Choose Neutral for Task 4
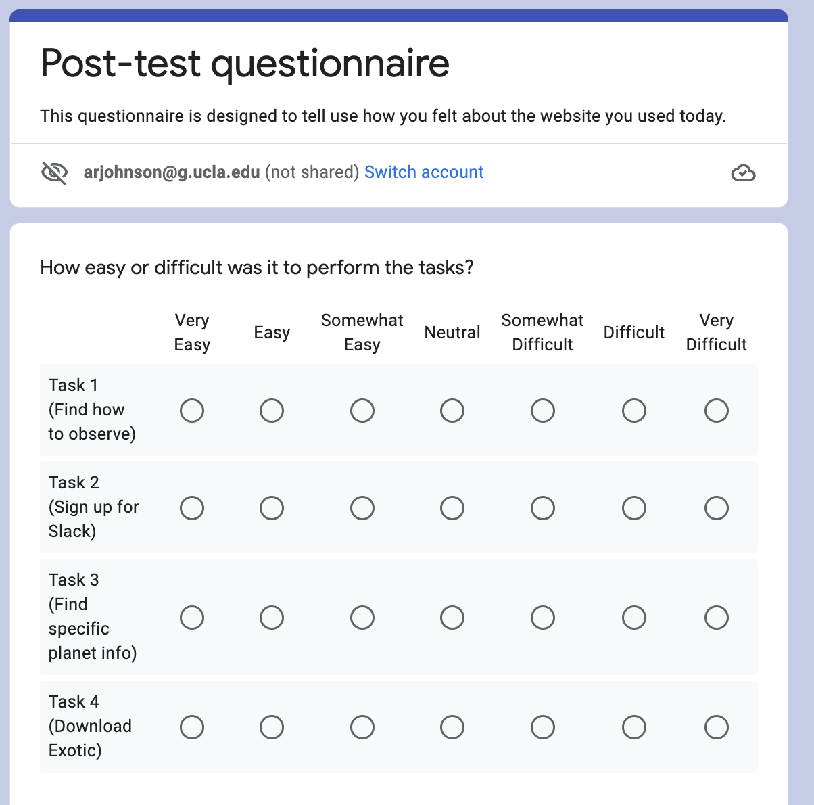Viewport: 814px width, 805px height. click(452, 727)
